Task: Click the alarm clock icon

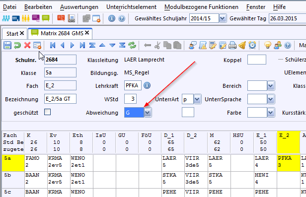Action: [252, 45]
